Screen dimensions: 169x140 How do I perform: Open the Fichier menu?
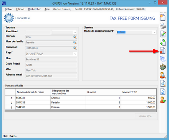tap(8, 9)
